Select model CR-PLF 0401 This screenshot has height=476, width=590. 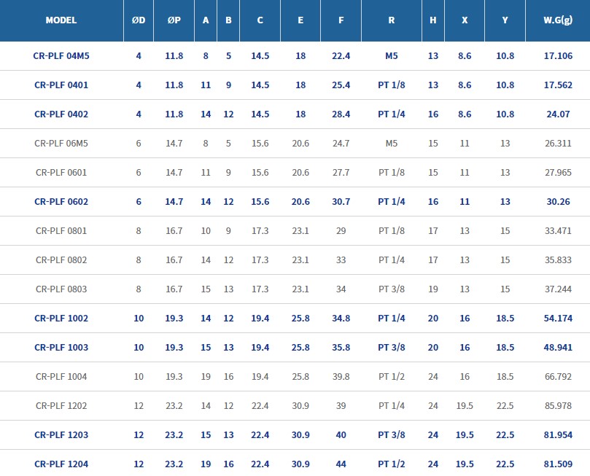click(x=61, y=85)
